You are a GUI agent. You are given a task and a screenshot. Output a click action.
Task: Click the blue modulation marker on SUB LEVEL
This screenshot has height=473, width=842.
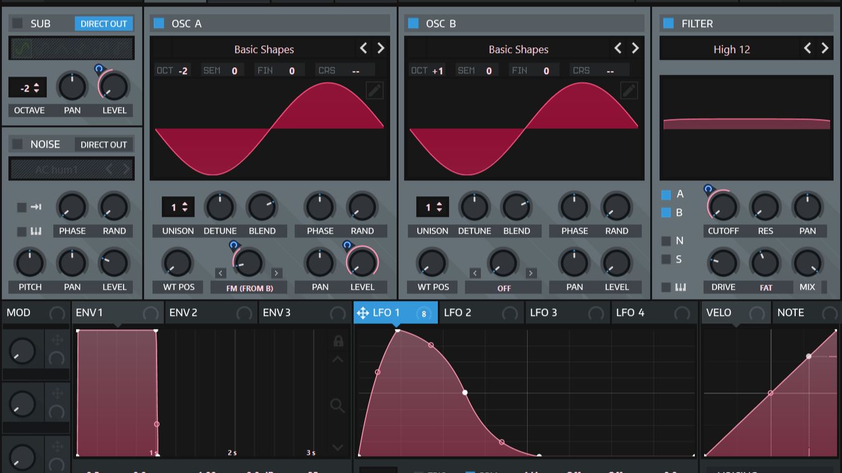99,69
